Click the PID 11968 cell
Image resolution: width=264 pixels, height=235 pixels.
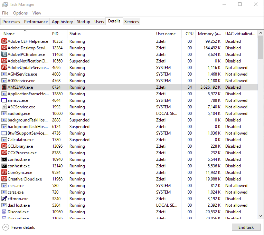click(57, 179)
